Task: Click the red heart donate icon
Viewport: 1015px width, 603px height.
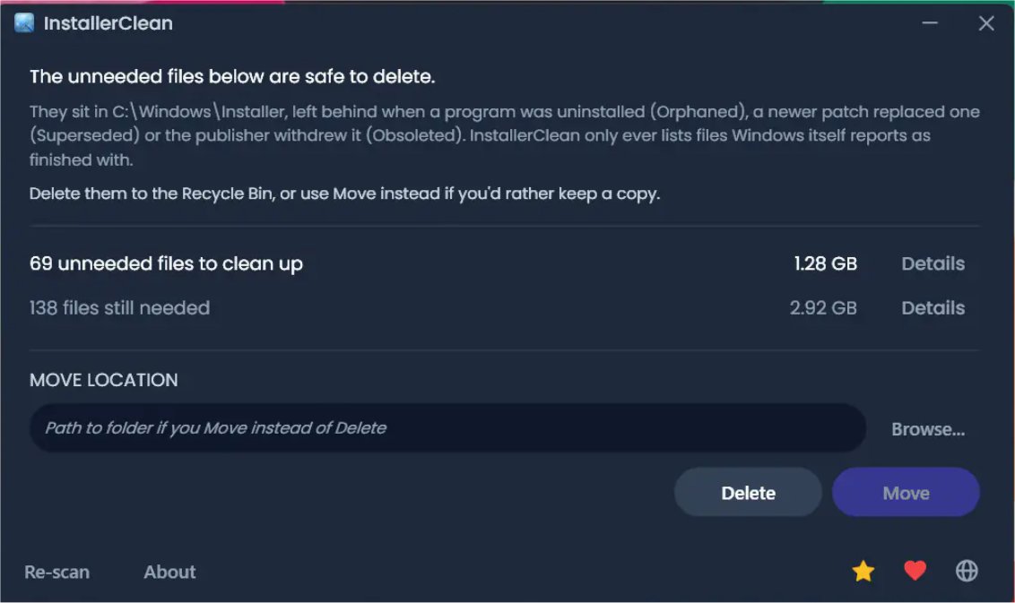Action: click(x=915, y=571)
